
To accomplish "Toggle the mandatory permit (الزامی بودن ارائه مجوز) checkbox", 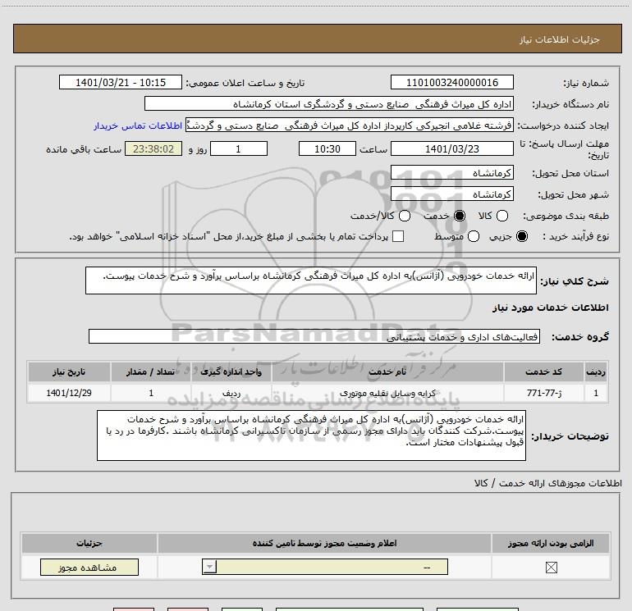I will [551, 568].
